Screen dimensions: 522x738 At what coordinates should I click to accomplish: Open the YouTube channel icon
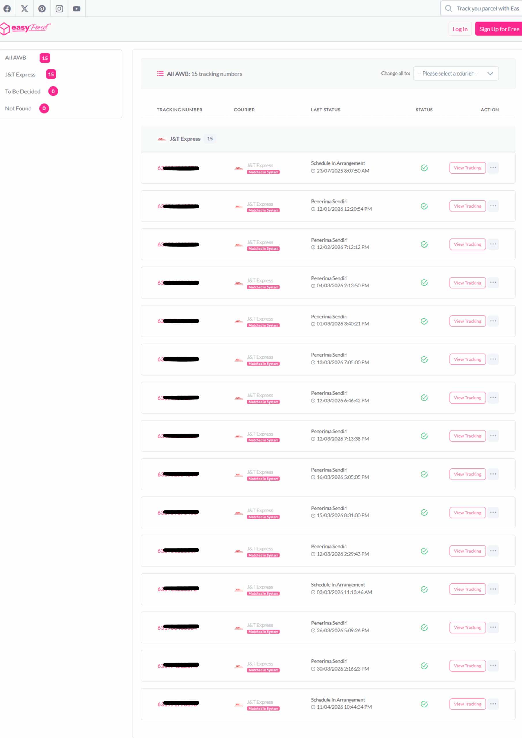point(77,9)
